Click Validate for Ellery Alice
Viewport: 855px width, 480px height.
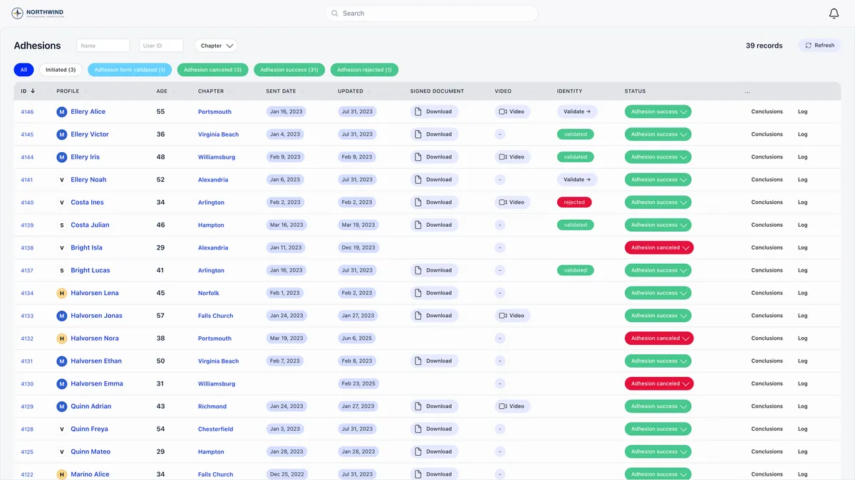coord(577,112)
